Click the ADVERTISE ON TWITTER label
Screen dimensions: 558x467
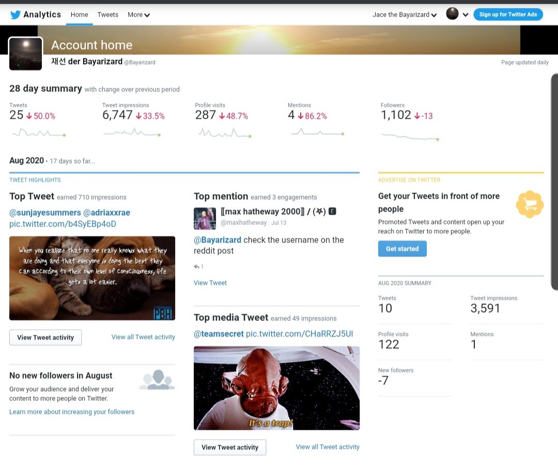pyautogui.click(x=409, y=180)
